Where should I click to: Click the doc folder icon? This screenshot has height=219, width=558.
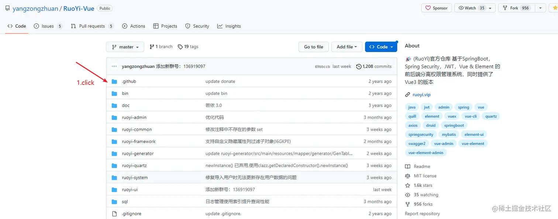114,105
